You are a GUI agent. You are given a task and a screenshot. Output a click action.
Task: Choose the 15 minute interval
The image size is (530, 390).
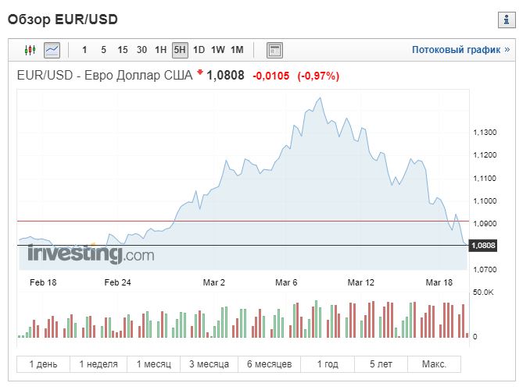123,50
